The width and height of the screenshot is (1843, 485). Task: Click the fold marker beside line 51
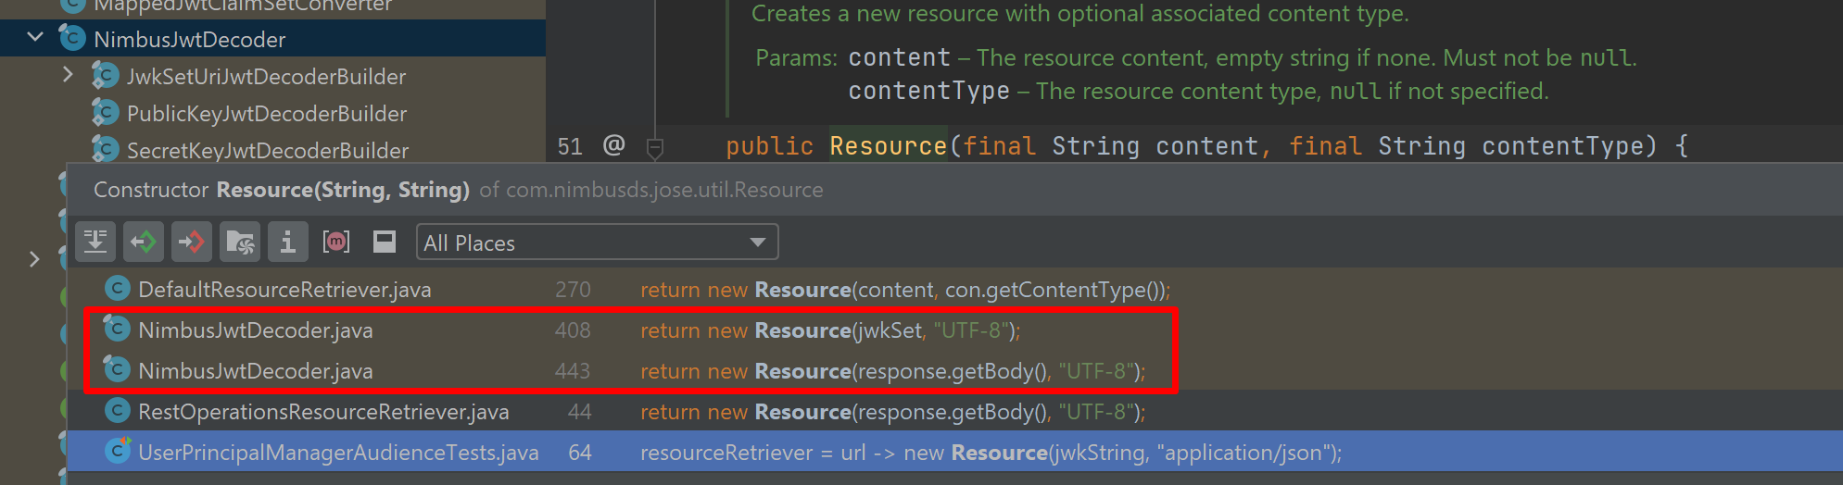tap(655, 147)
